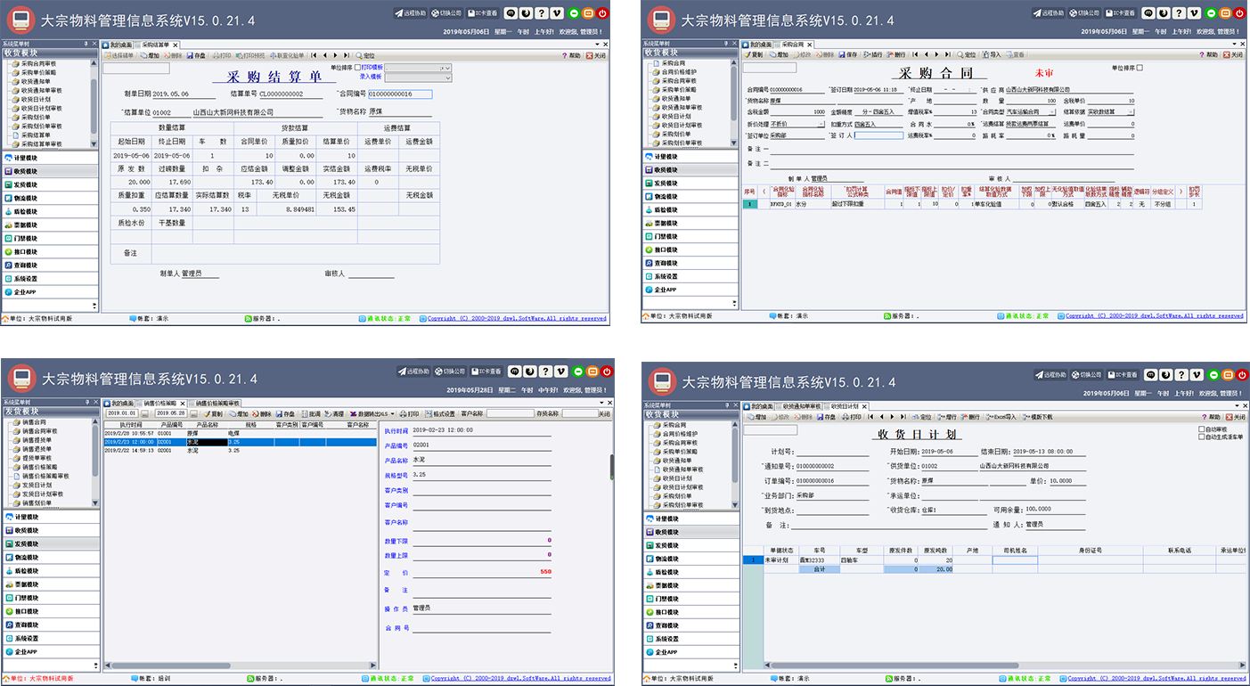Select 采购结算单审核 tree item in 采购结算单 window
The image size is (1250, 686).
(x=43, y=144)
